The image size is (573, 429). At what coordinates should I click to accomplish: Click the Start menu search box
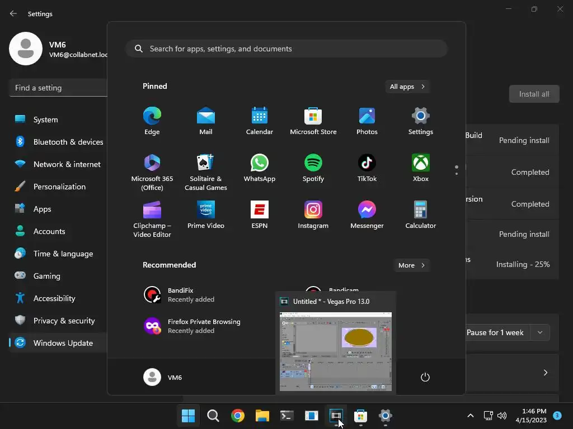286,49
